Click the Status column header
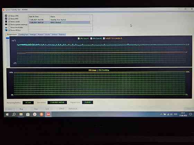This screenshot has width=194, height=145. pyautogui.click(x=70, y=17)
